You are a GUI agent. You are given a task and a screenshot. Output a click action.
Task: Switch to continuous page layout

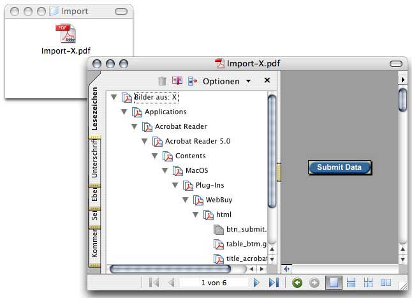(x=351, y=283)
